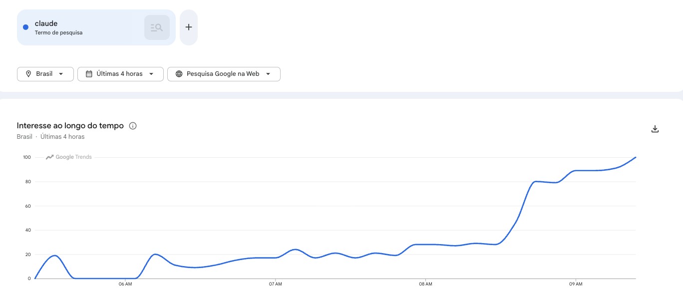The image size is (683, 297).
Task: Add a comparison term with the plus button
Action: 189,27
